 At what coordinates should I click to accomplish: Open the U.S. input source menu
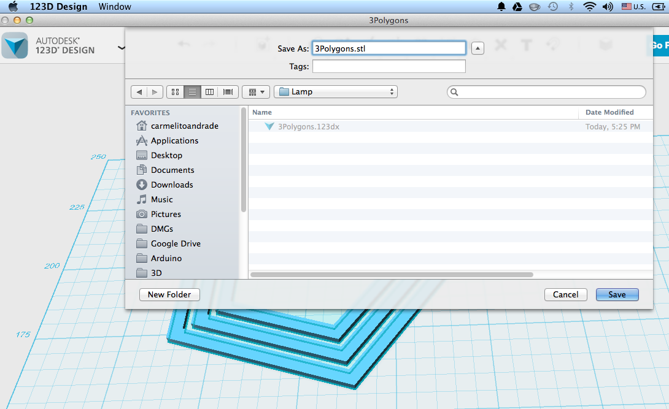633,6
